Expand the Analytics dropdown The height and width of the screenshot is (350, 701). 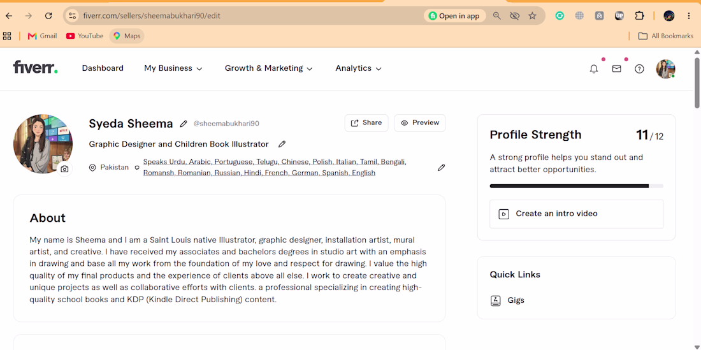tap(358, 68)
